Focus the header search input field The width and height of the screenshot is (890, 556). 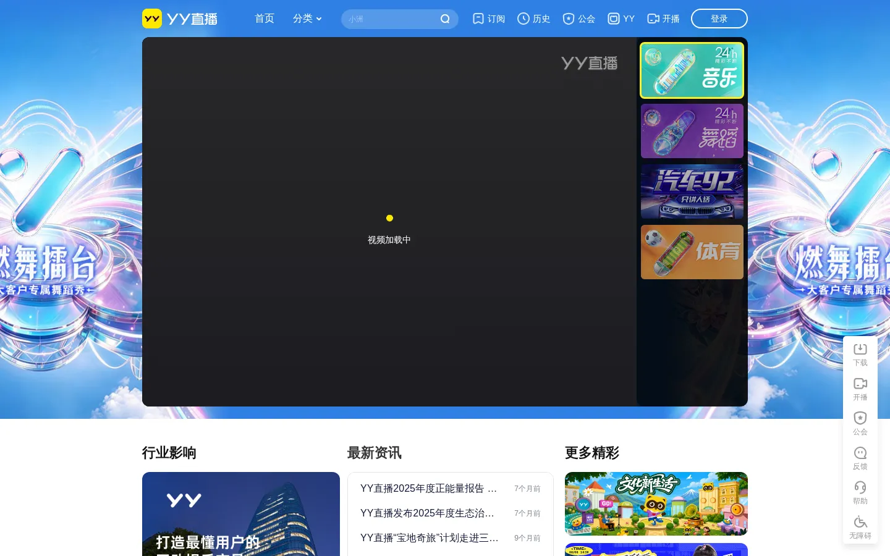pyautogui.click(x=391, y=19)
